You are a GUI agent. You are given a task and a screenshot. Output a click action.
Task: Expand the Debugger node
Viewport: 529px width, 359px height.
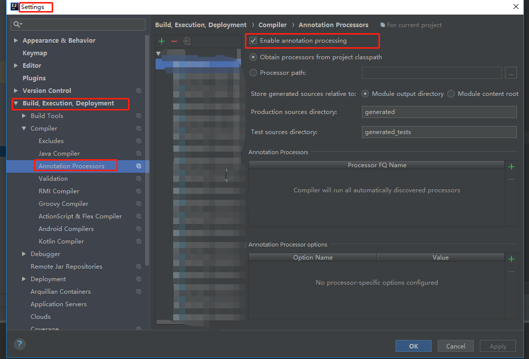(24, 254)
